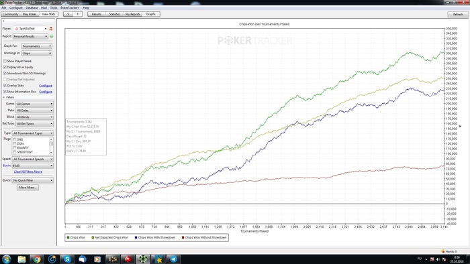Image resolution: width=470 pixels, height=264 pixels.
Task: Uncheck Show Information Box
Action: point(5,92)
